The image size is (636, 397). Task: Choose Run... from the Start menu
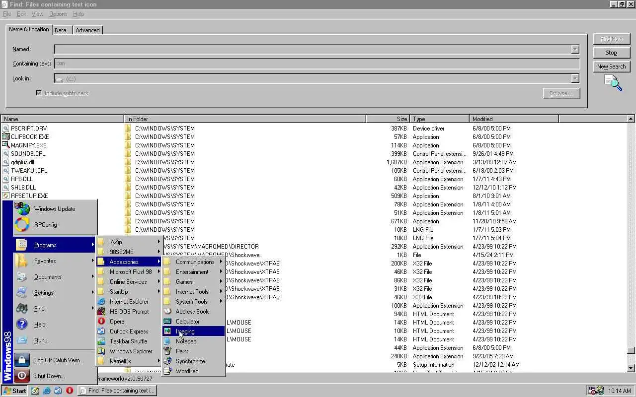click(x=55, y=340)
